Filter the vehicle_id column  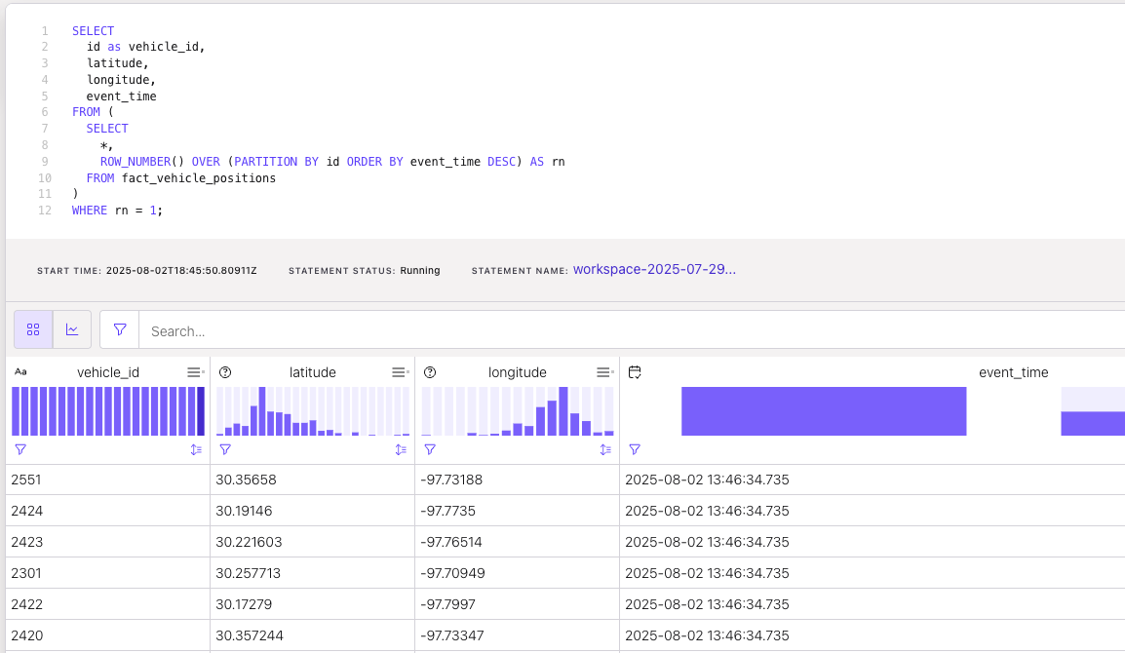coord(20,449)
